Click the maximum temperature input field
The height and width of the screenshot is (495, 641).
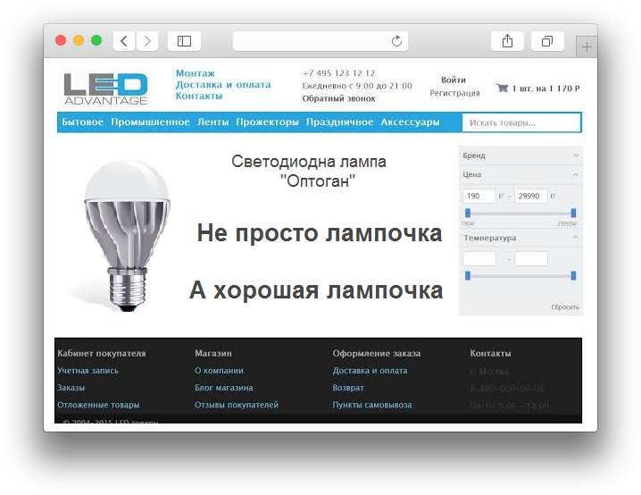click(531, 258)
